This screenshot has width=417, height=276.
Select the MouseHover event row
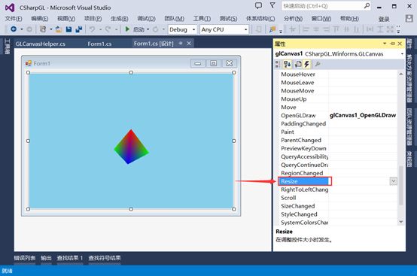point(339,74)
